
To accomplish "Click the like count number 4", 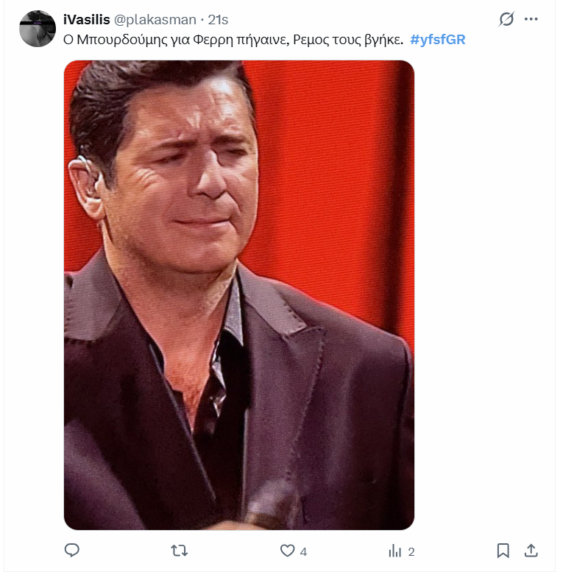I will 303,551.
